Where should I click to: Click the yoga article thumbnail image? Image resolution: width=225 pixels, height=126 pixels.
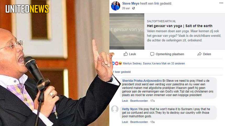coord(127,31)
